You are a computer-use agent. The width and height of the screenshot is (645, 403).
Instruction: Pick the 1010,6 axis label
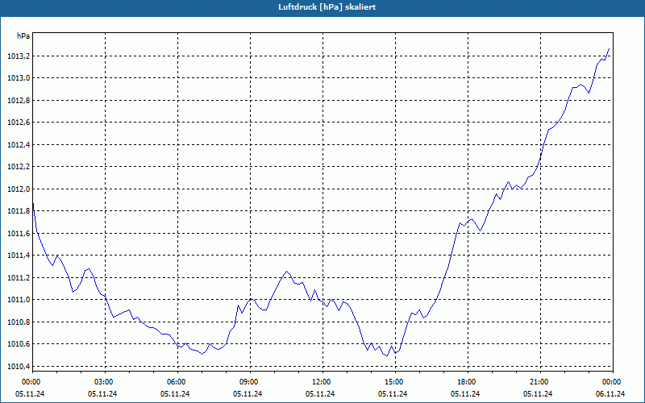(18, 344)
